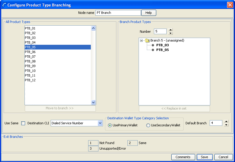Click the phone icon in title bar
Viewport: 235px width, 162px height.
pos(4,5)
